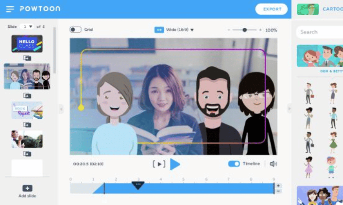343x205 pixels.
Task: Select the woman in blue dress character
Action: (333, 93)
